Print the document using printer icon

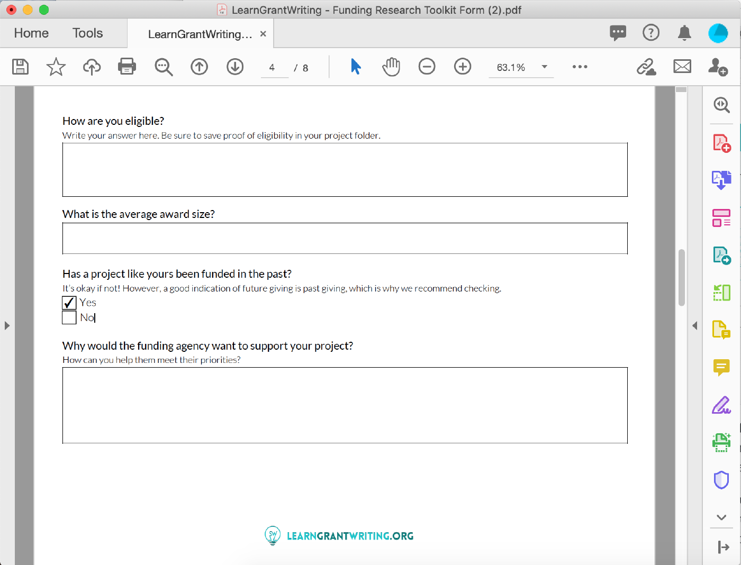tap(127, 67)
